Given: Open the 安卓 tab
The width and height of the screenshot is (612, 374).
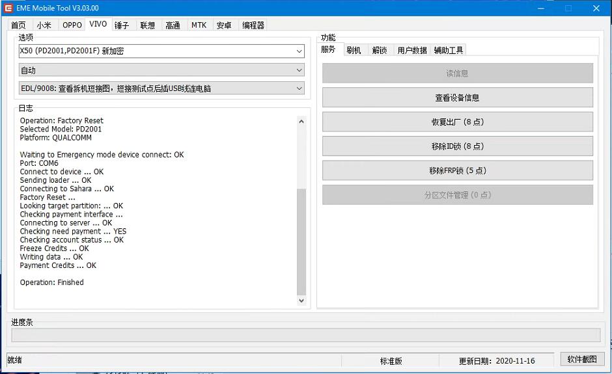Looking at the screenshot, I should [x=224, y=25].
